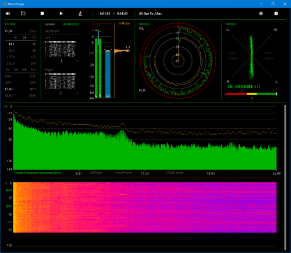Select the MAX spectrogram mode label
This screenshot has height=253, width=291.
click(x=9, y=190)
